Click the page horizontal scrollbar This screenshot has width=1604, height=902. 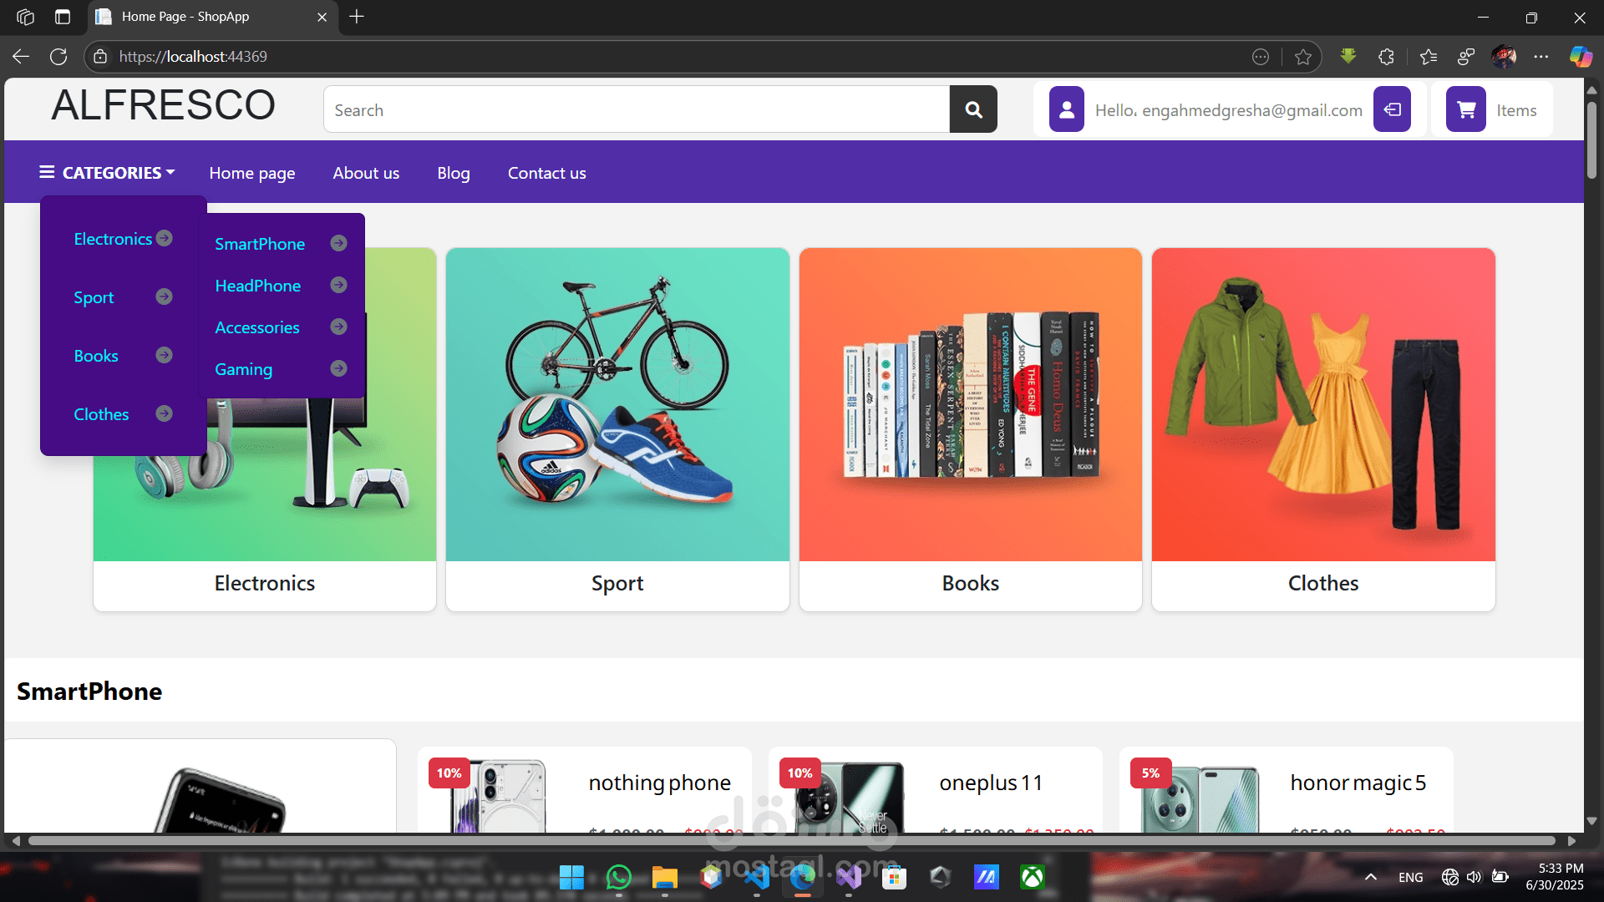[792, 841]
